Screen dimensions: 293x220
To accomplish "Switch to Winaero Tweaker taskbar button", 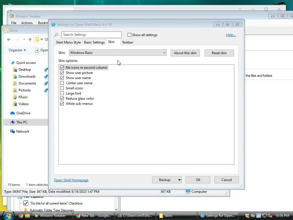I will pyautogui.click(x=52, y=216).
